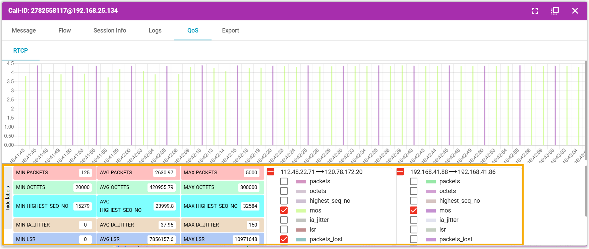Open the Session Info tab
This screenshot has height=249, width=589.
click(x=110, y=30)
